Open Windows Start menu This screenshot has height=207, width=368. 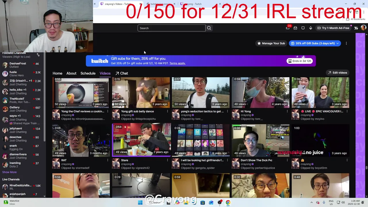140,202
